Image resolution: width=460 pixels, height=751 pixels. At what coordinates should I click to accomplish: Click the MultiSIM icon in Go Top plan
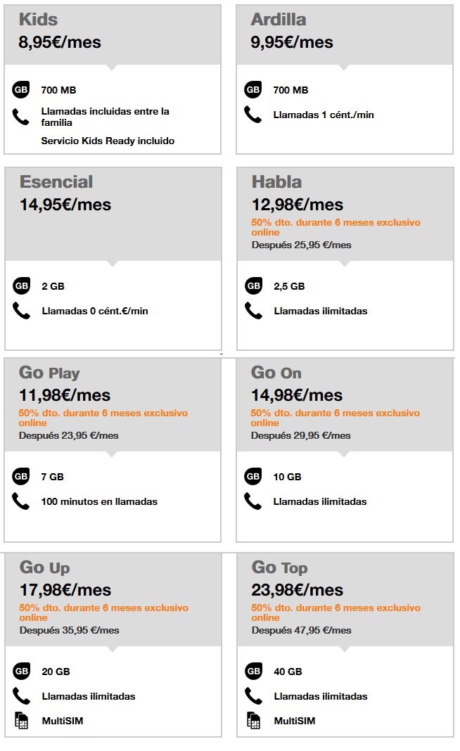(x=253, y=721)
